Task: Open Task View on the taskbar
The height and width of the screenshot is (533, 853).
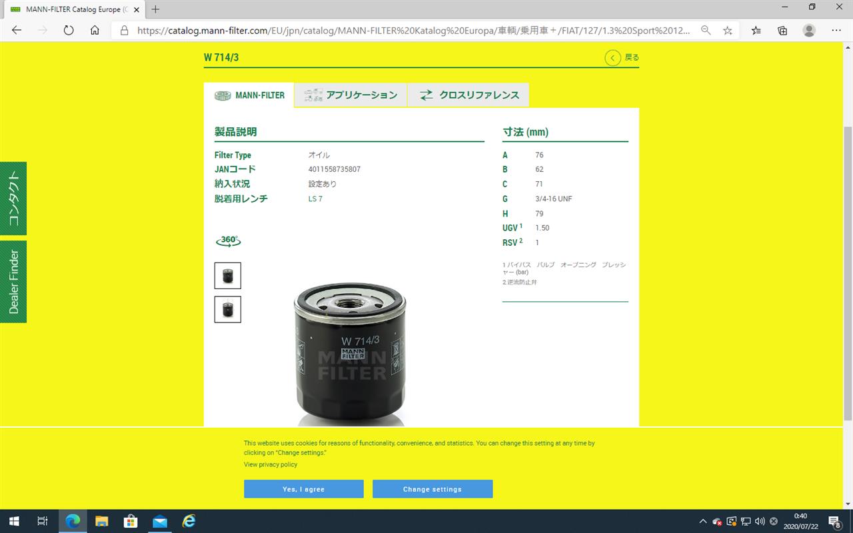Action: pyautogui.click(x=42, y=521)
